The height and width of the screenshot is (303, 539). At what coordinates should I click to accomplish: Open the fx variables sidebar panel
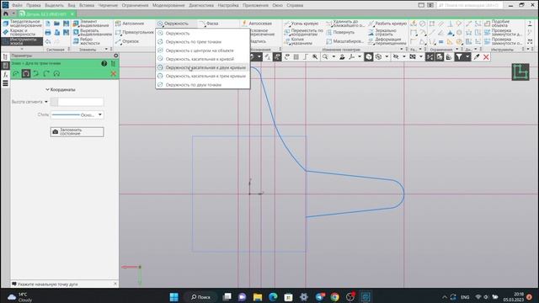click(x=5, y=75)
